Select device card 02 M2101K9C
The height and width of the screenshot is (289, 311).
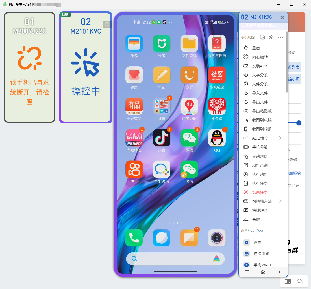point(86,67)
